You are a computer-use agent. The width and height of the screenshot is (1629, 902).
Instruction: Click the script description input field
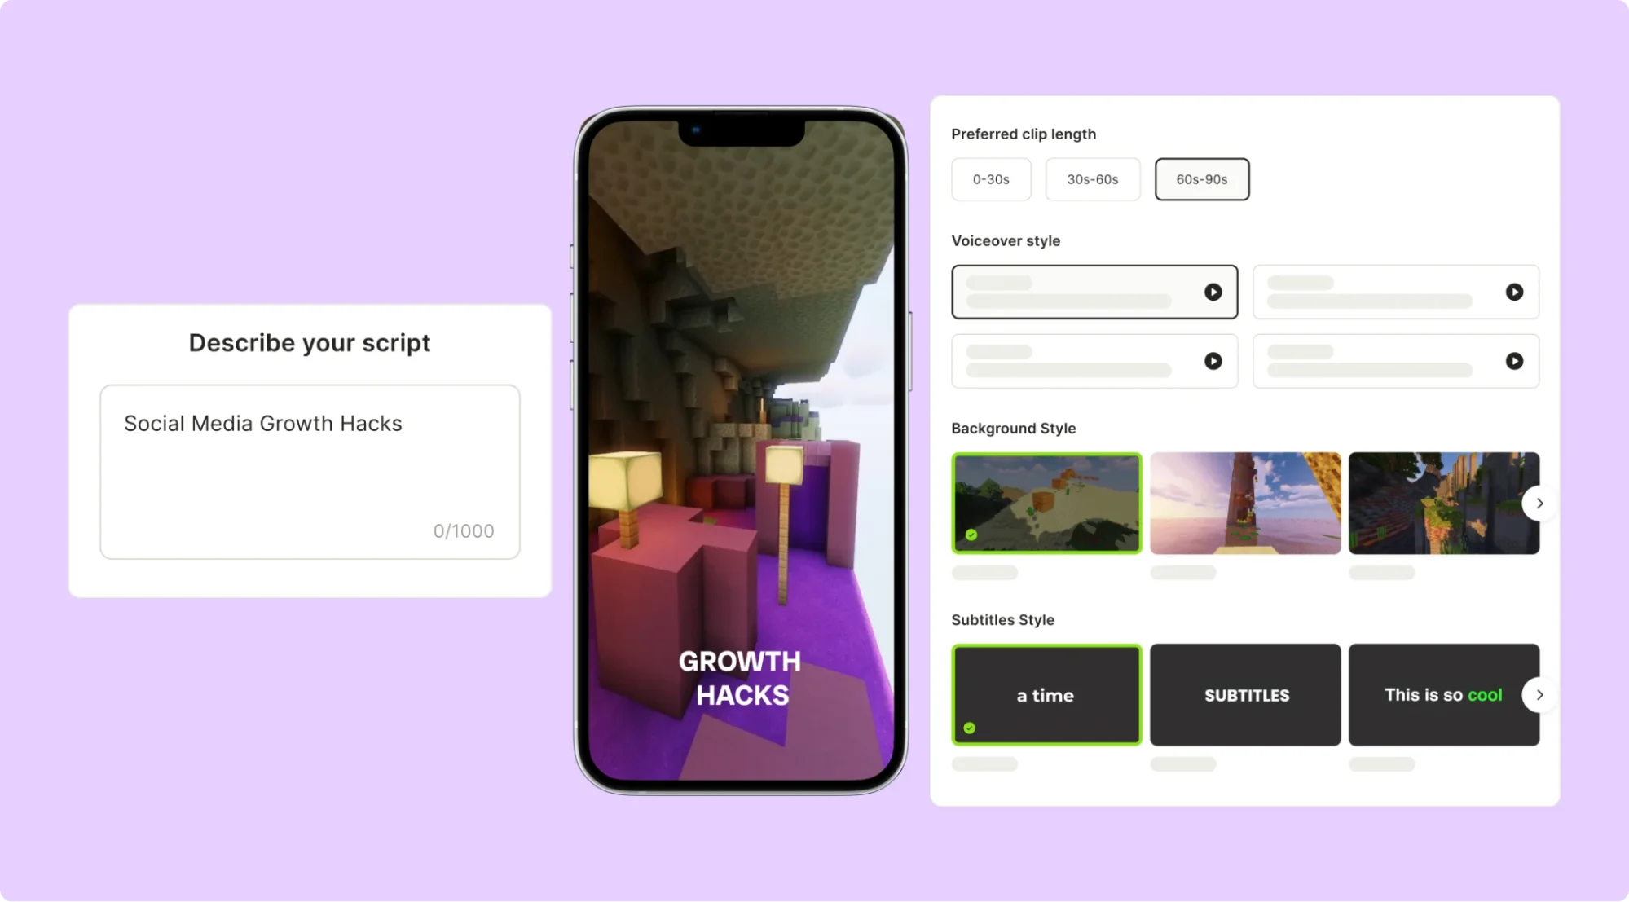tap(309, 472)
